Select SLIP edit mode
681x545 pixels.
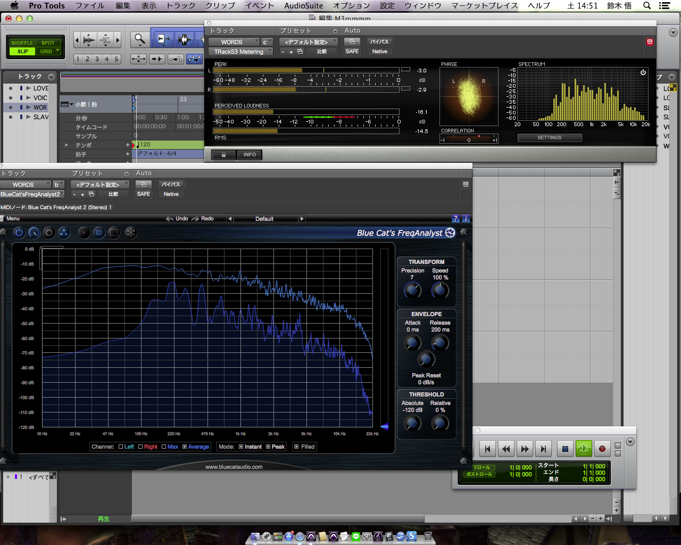(22, 52)
